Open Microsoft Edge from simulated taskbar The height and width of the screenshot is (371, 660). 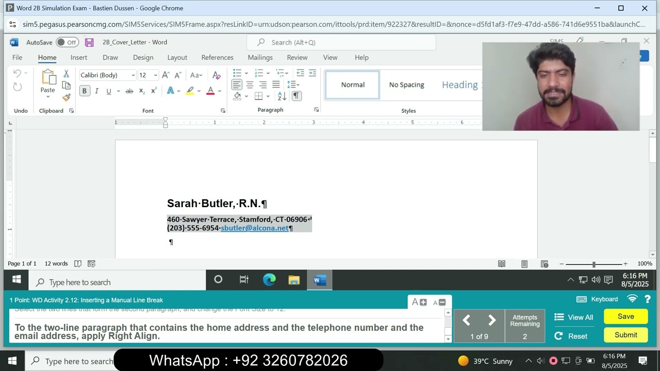click(269, 280)
